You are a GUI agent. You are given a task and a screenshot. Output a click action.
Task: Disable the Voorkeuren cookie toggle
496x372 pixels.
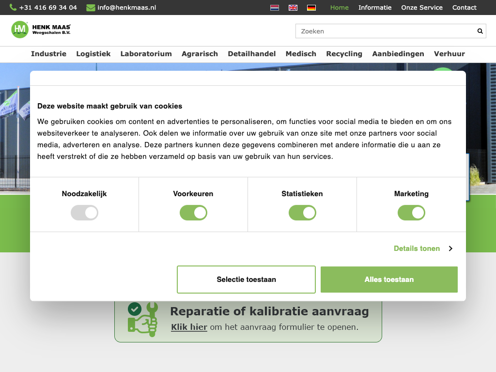(x=193, y=213)
